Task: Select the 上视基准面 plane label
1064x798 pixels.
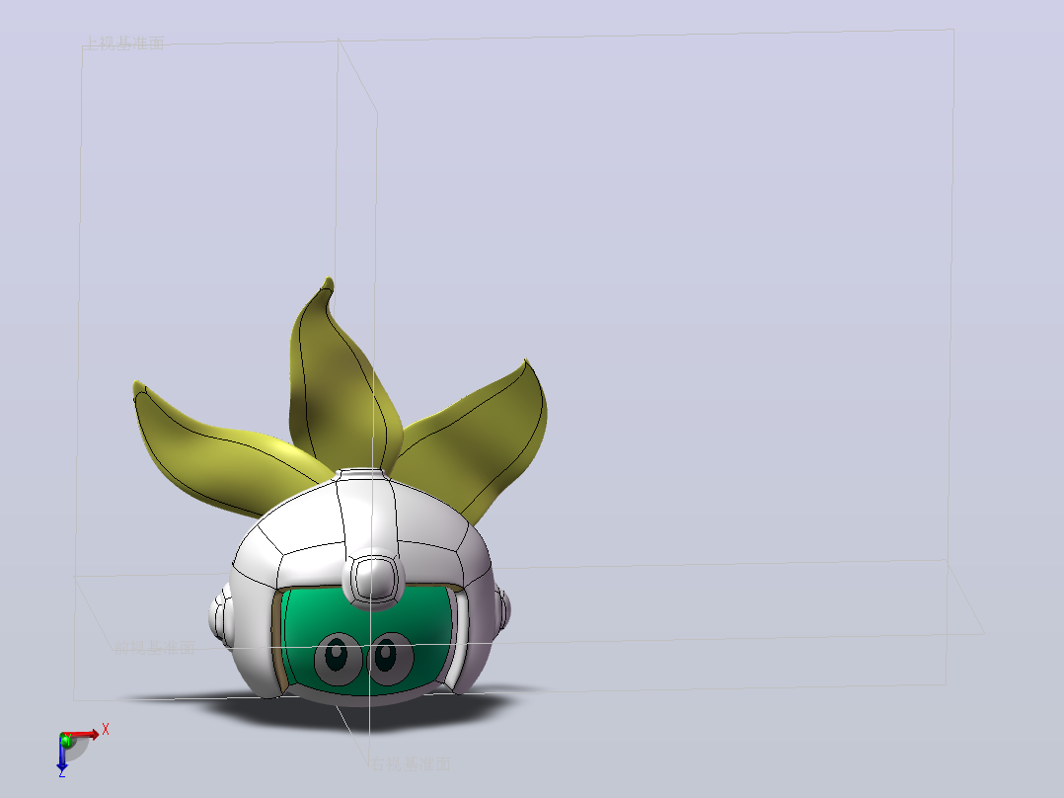Action: [124, 43]
